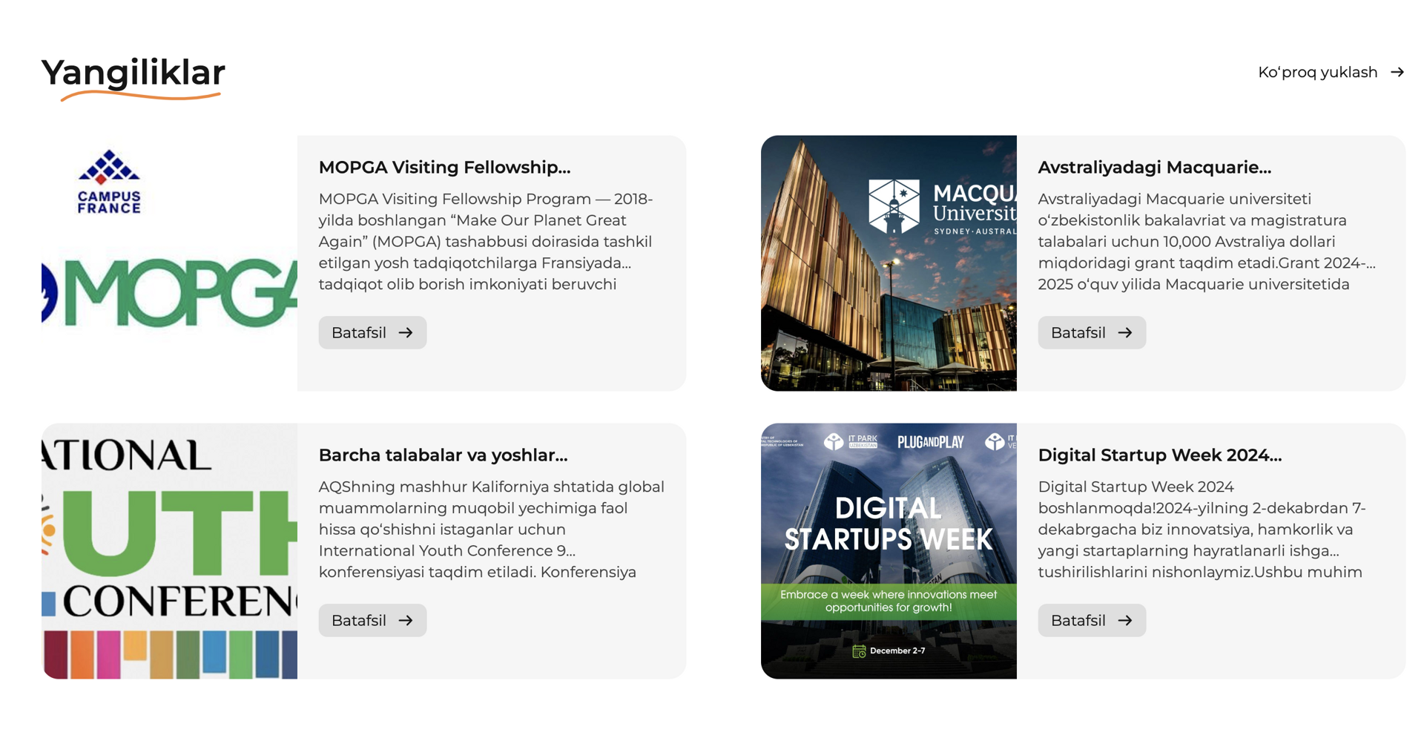Click the Yangiliklar section heading
Viewport: 1424px width, 738px height.
click(133, 73)
